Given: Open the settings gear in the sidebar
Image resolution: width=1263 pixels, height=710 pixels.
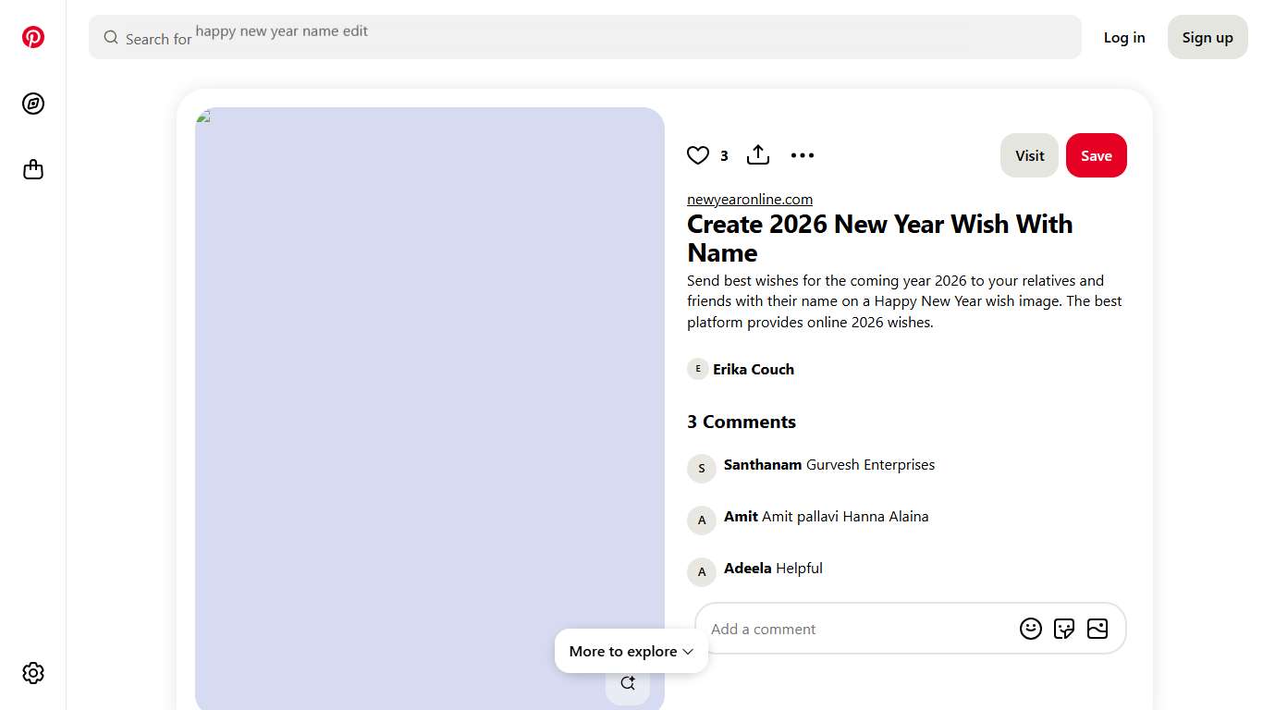Looking at the screenshot, I should point(33,673).
